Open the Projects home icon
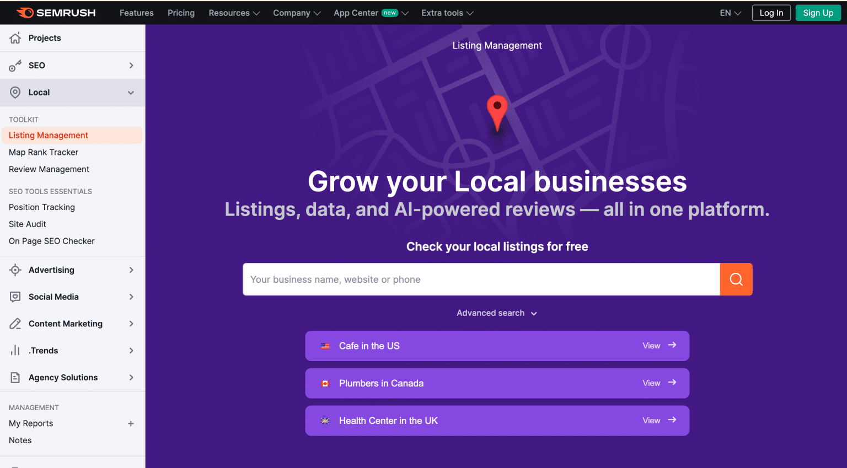 point(15,37)
